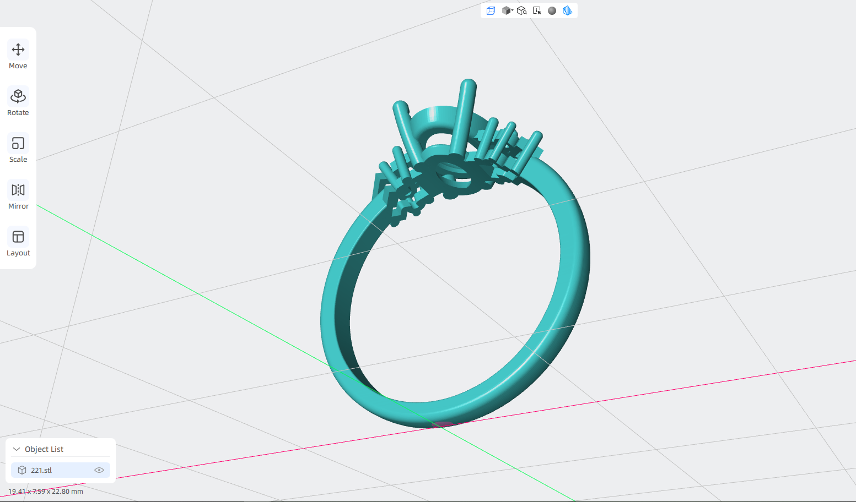Select the Mirror tool
This screenshot has height=502, width=856.
coord(18,195)
